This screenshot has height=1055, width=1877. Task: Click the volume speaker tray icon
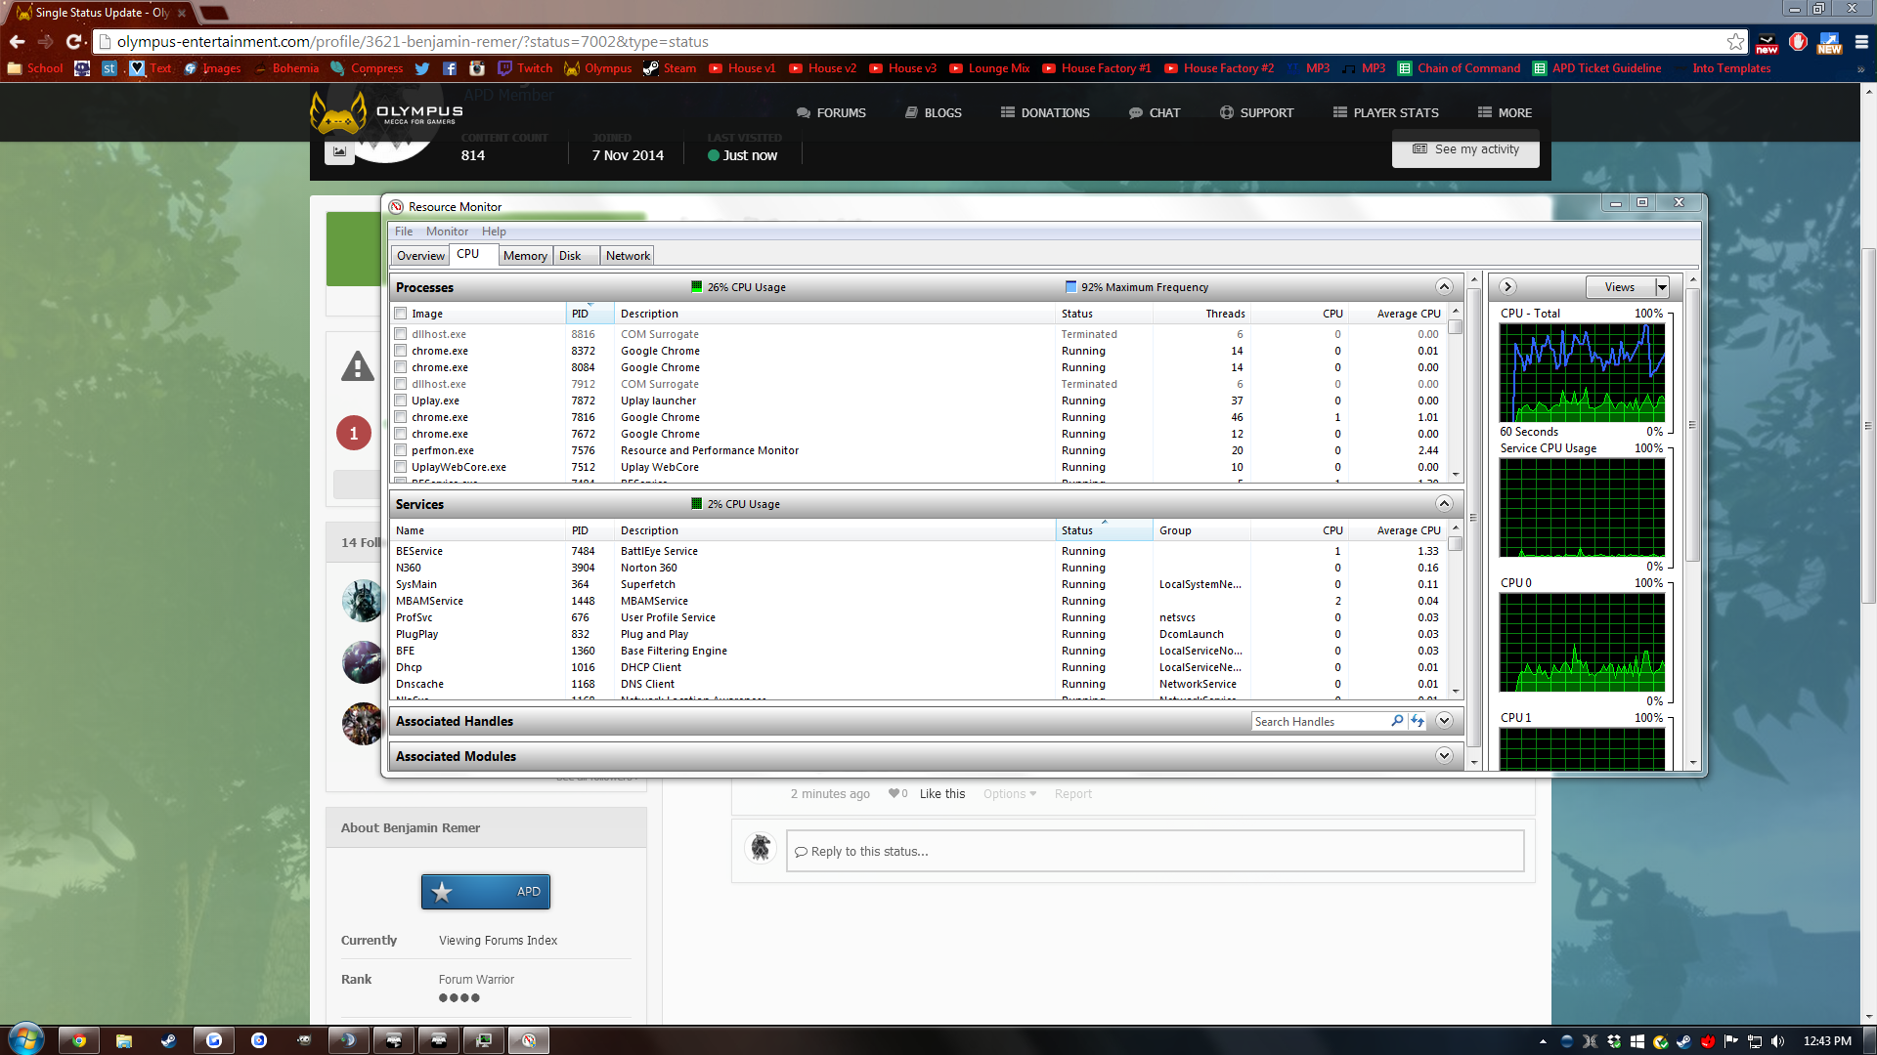(x=1777, y=1041)
